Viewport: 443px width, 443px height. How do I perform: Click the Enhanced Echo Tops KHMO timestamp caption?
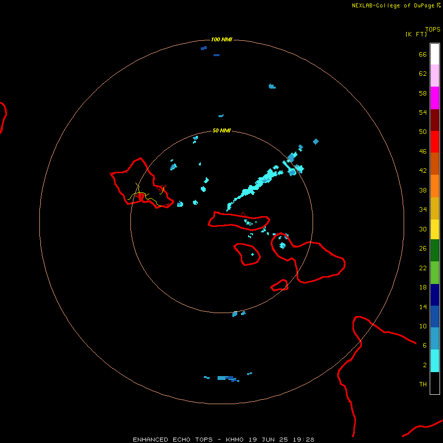point(223,440)
